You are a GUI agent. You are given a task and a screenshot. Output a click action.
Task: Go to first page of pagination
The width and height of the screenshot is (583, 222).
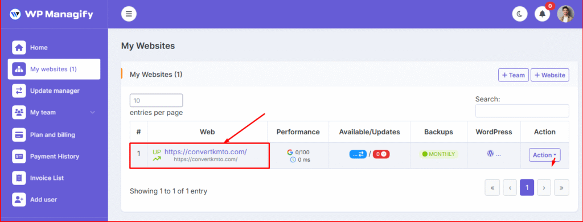tap(492, 188)
